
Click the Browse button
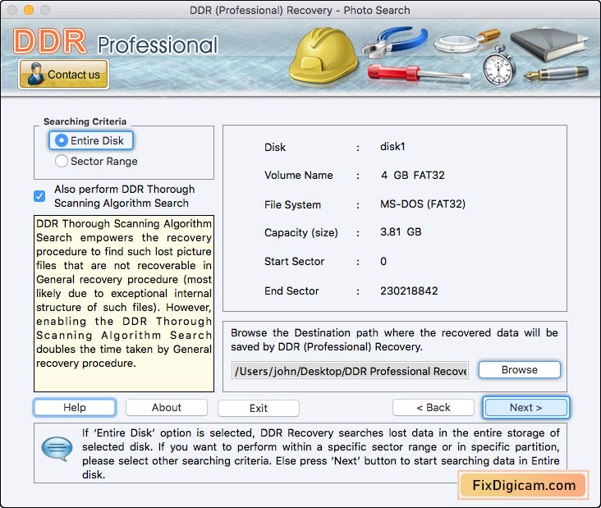[x=520, y=369]
